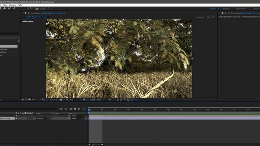This screenshot has width=260, height=146.
Task: Click the Mode column header
Action: 38,113
